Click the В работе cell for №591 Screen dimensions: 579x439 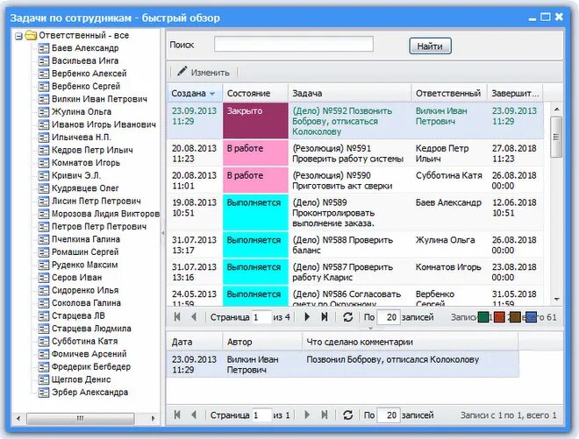255,153
